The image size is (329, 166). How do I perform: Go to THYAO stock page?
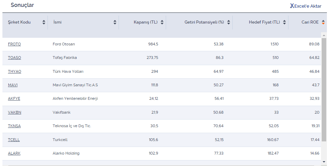(15, 71)
